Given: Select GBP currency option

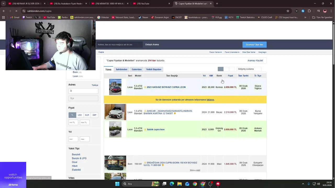Looking at the screenshot, I should [94, 115].
